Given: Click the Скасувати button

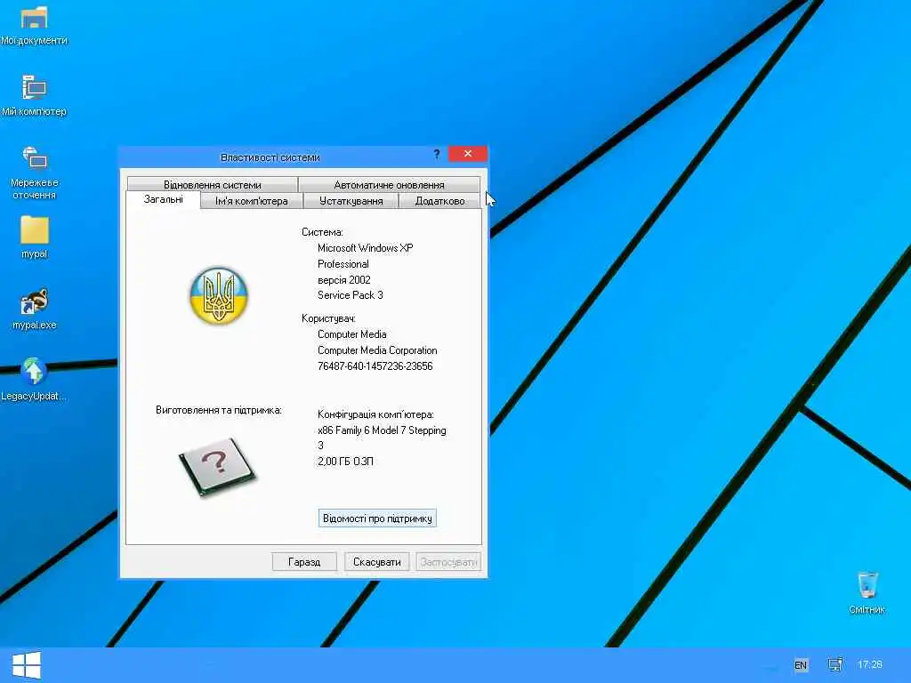Looking at the screenshot, I should point(376,562).
